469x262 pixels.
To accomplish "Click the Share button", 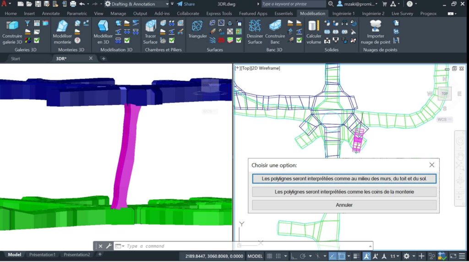I will pos(186,4).
